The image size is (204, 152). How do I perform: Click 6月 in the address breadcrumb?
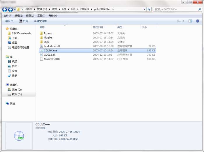64,9
